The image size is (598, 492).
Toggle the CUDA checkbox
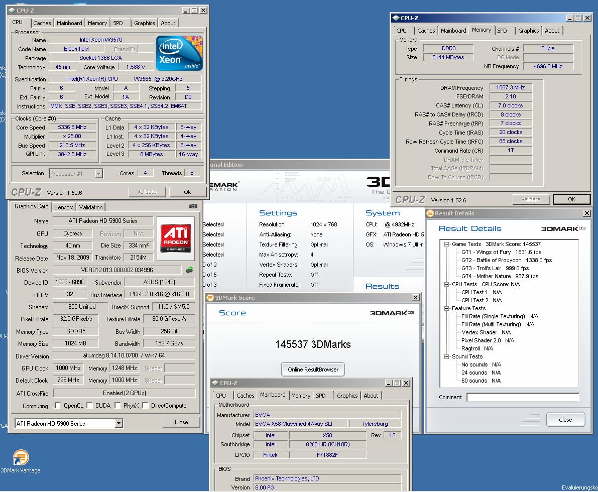pyautogui.click(x=89, y=406)
